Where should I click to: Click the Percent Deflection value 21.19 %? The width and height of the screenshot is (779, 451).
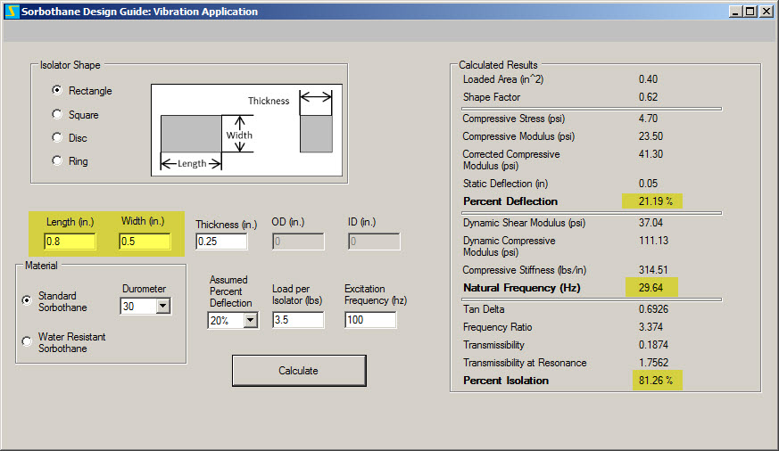pos(655,201)
